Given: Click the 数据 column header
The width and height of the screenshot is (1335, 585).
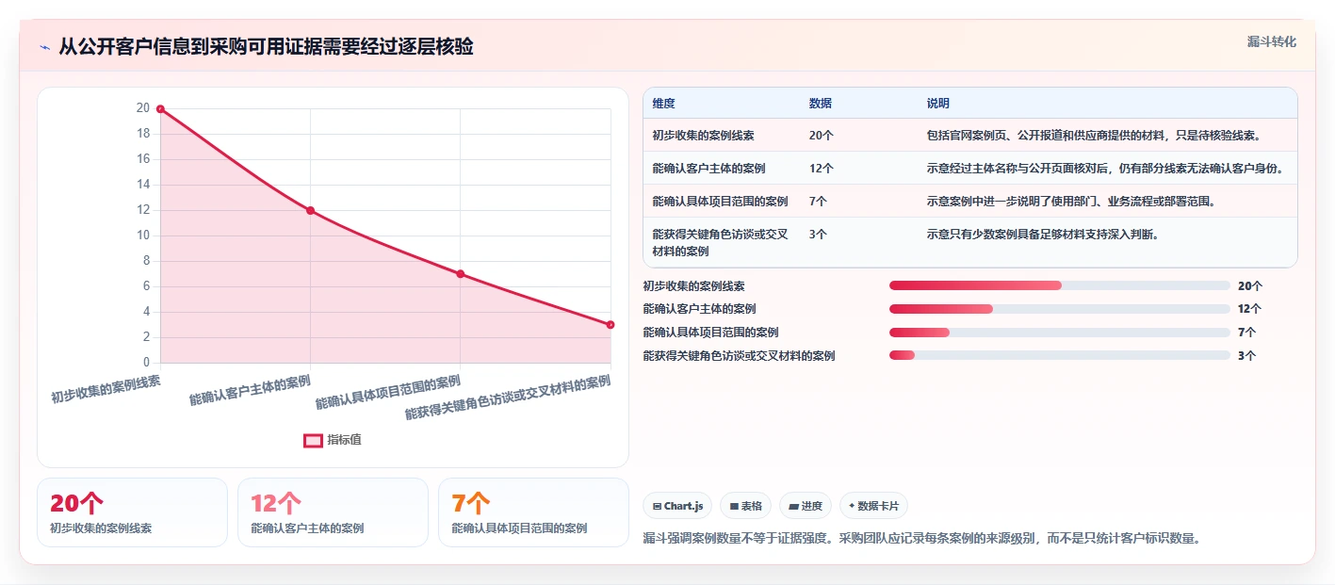Looking at the screenshot, I should coord(820,104).
